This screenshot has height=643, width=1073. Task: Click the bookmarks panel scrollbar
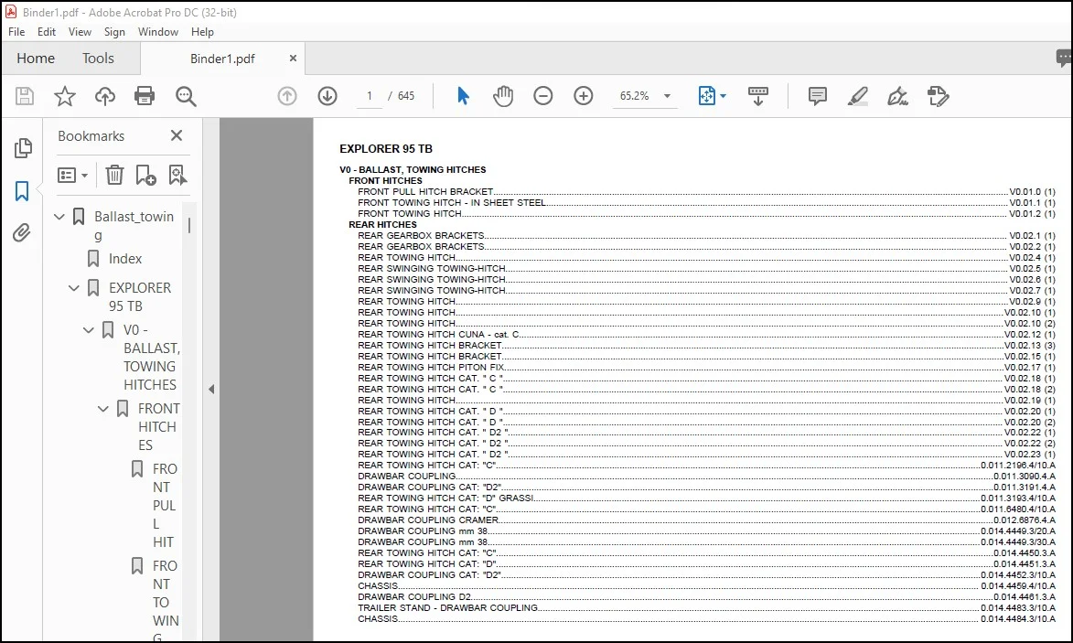(188, 225)
